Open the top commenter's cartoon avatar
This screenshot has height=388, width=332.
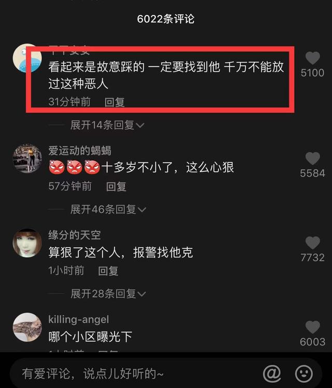point(27,58)
